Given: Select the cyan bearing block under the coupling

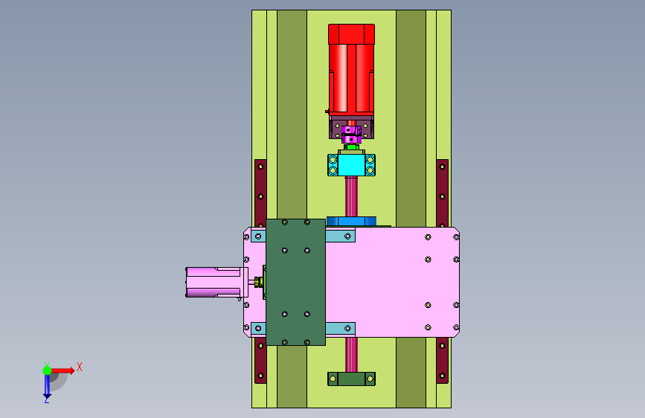Looking at the screenshot, I should pyautogui.click(x=351, y=164).
